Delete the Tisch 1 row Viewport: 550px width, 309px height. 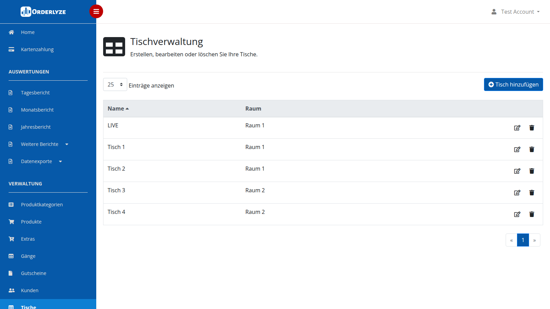(x=532, y=149)
